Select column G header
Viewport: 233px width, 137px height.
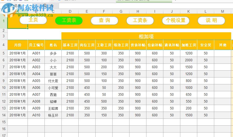tap(121, 12)
